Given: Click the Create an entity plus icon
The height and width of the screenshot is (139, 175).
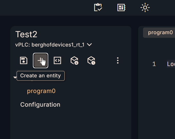Looking at the screenshot, I should pyautogui.click(x=40, y=60).
